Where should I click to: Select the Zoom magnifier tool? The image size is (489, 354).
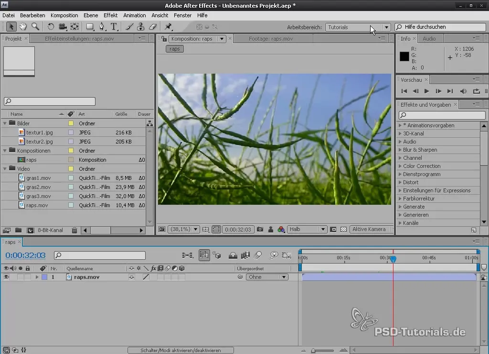pyautogui.click(x=35, y=27)
